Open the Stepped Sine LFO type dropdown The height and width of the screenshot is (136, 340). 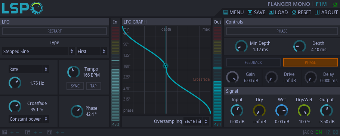point(38,52)
